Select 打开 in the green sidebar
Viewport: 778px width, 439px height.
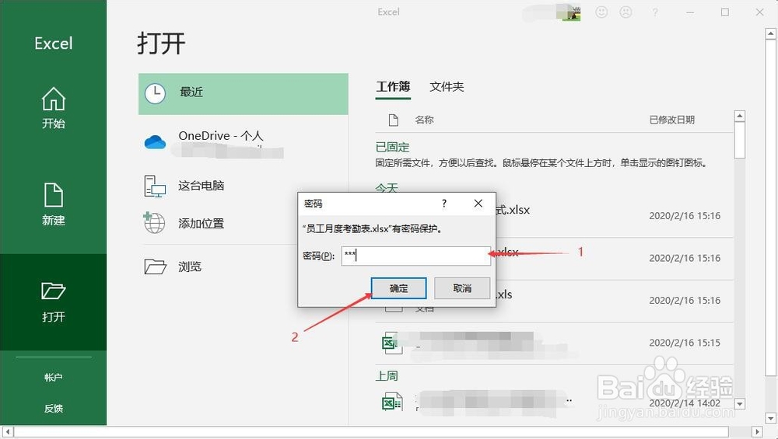53,301
